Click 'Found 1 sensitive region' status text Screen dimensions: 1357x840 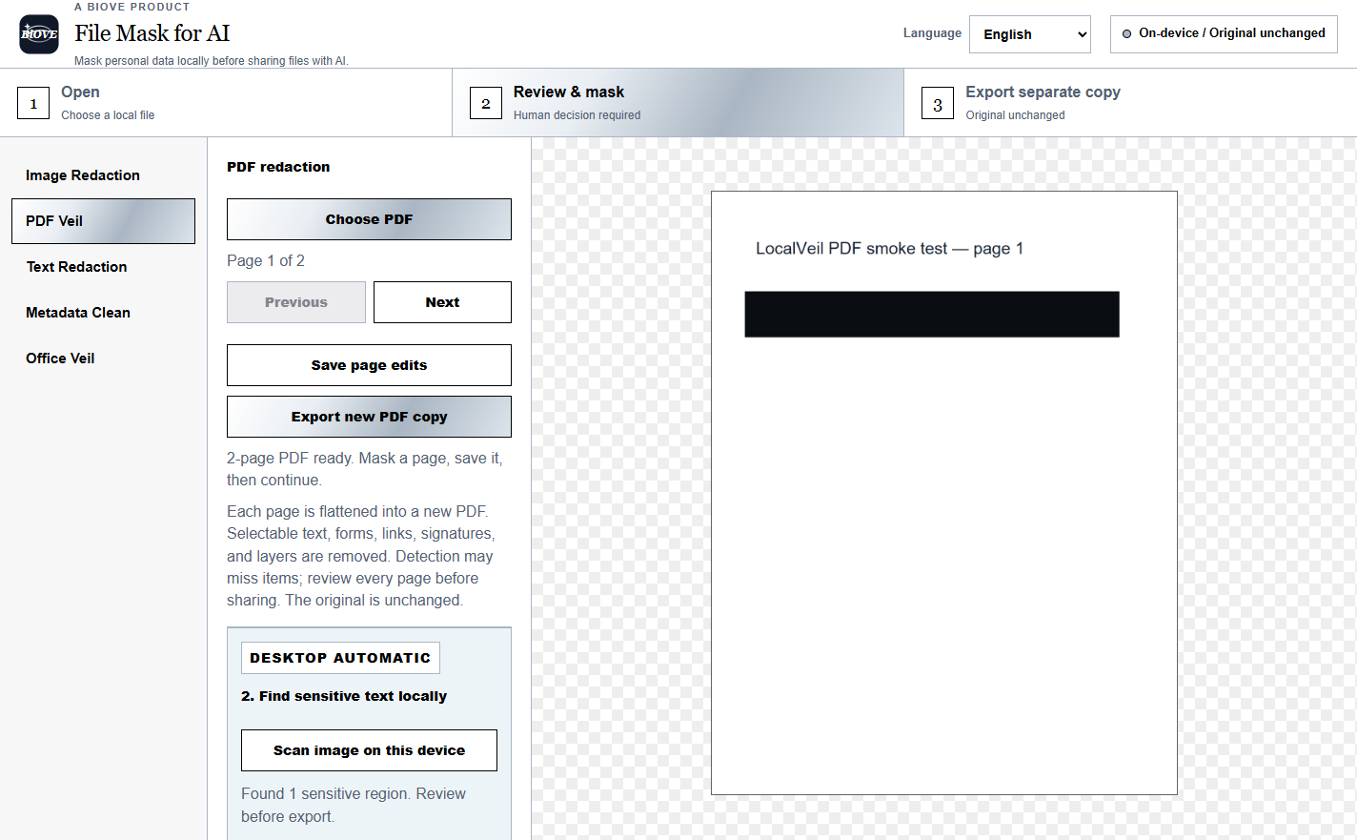tap(354, 805)
